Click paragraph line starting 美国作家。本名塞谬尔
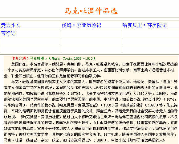Screen dimensions: 179x144 pos(94,64)
